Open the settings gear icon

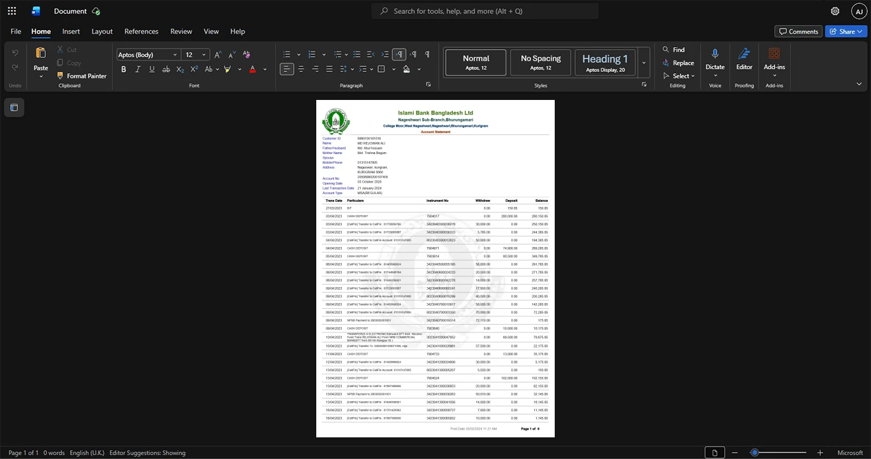835,11
